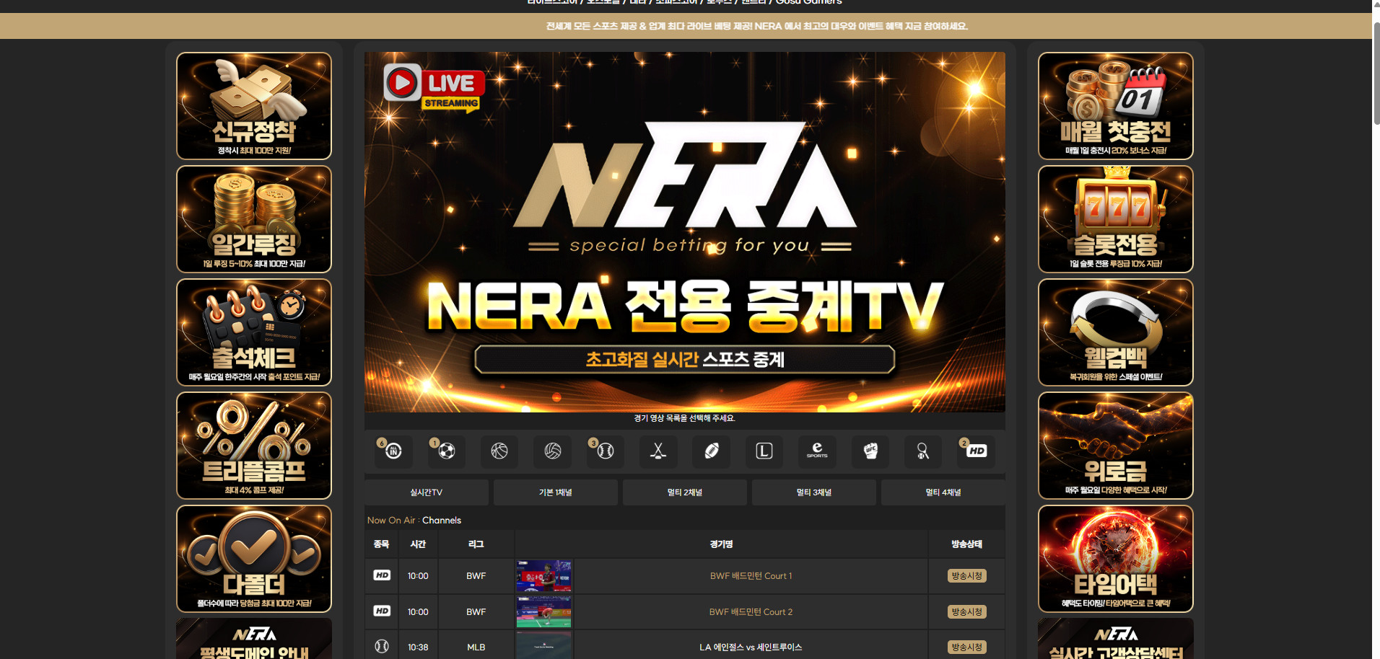The width and height of the screenshot is (1380, 659).
Task: Click the MLB league cell
Action: click(x=476, y=647)
